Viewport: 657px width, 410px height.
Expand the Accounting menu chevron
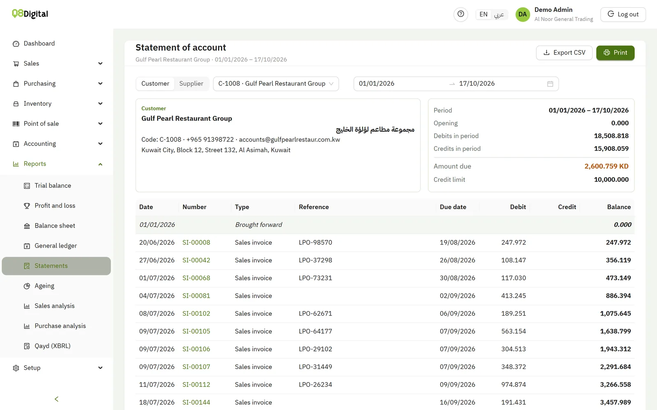[x=101, y=144]
